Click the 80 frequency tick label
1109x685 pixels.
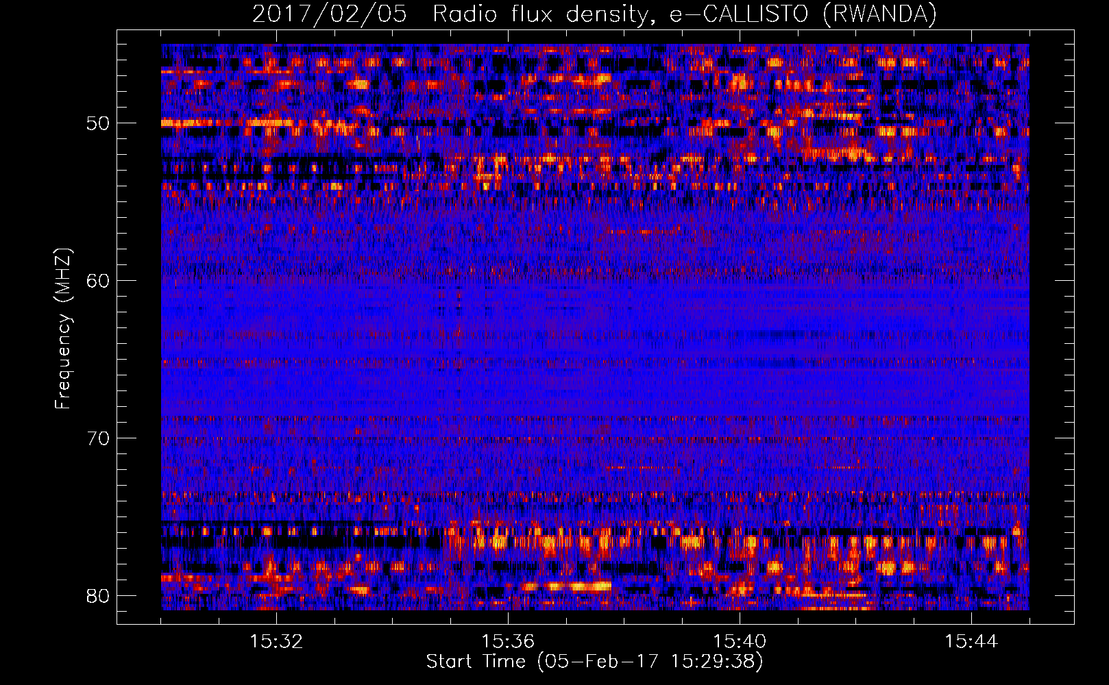point(98,596)
